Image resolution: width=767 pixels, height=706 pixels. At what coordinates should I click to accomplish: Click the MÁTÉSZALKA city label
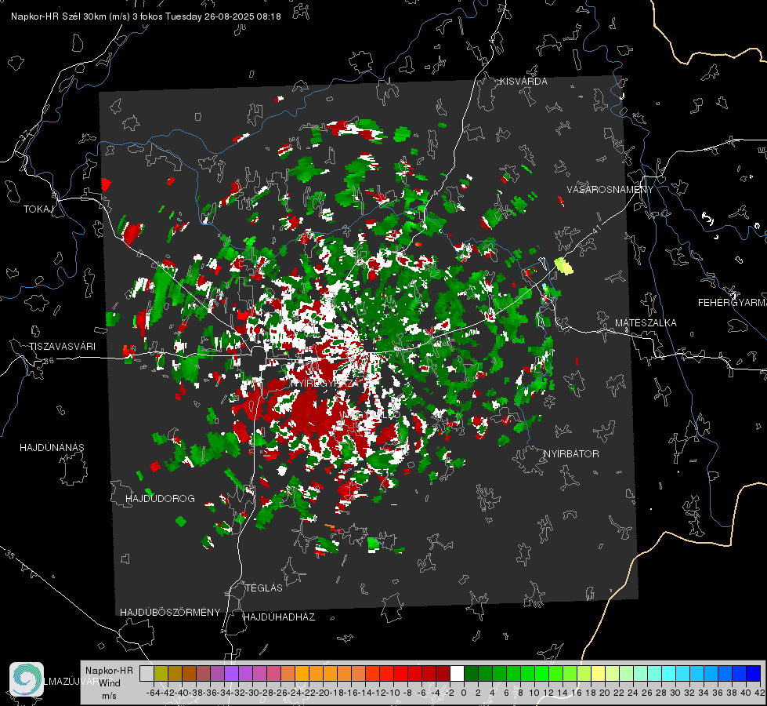646,323
